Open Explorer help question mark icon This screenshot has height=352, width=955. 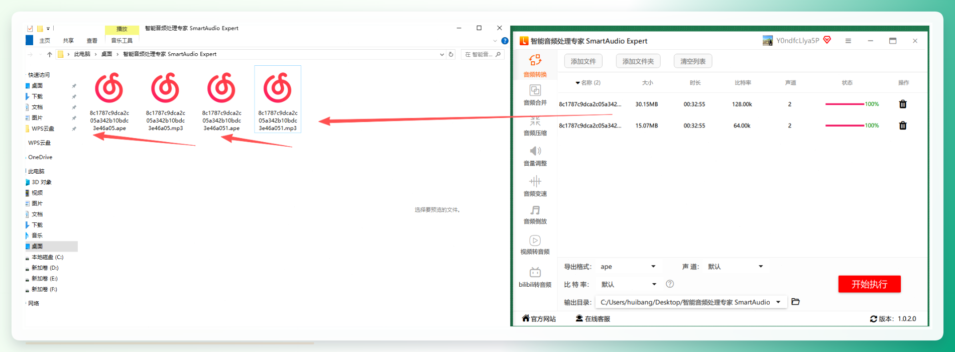505,41
